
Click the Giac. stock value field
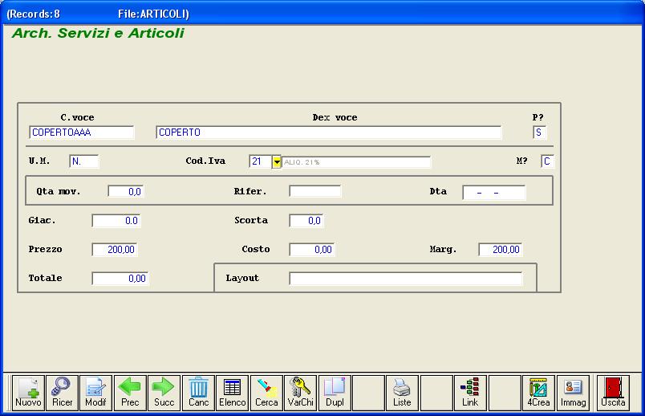[116, 221]
